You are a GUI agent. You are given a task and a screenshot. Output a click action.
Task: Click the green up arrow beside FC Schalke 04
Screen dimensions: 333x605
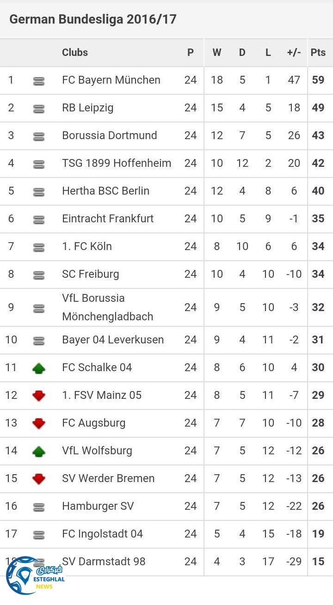(39, 368)
